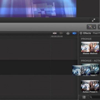Click the 00:00:25:00 timeline ruler mark
The image size is (100, 100).
(57, 36)
